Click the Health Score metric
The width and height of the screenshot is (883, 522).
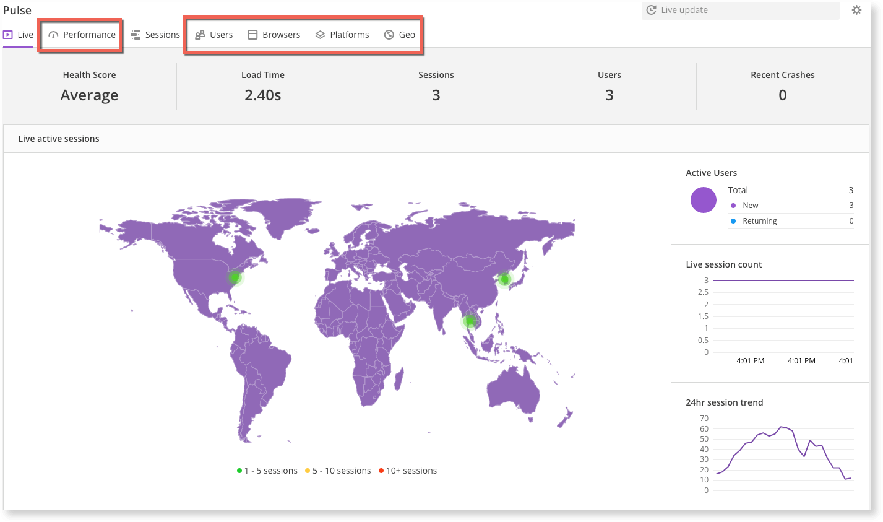89,86
